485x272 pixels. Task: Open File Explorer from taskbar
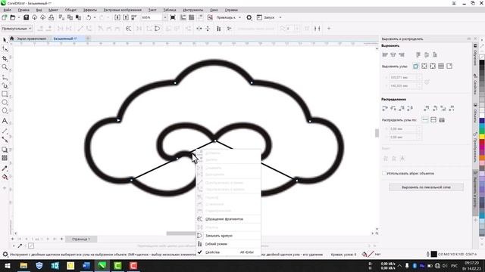click(x=23, y=266)
